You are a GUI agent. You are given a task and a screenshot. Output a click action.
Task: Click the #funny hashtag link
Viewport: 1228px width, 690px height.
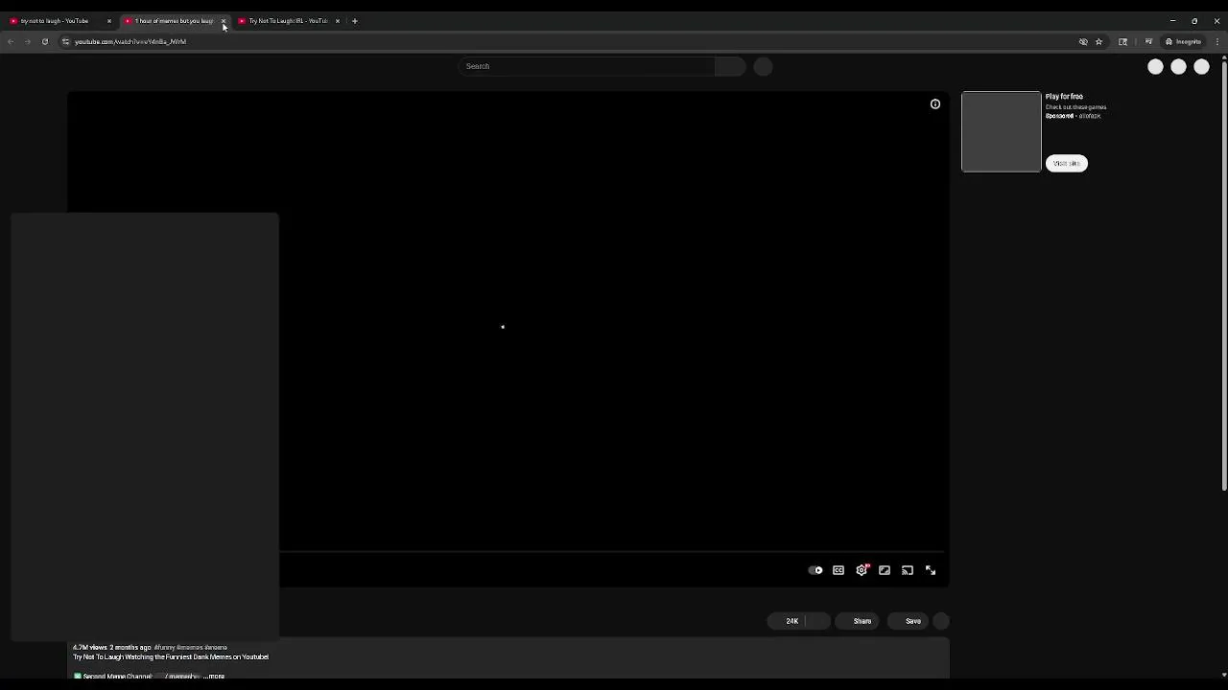tap(164, 648)
